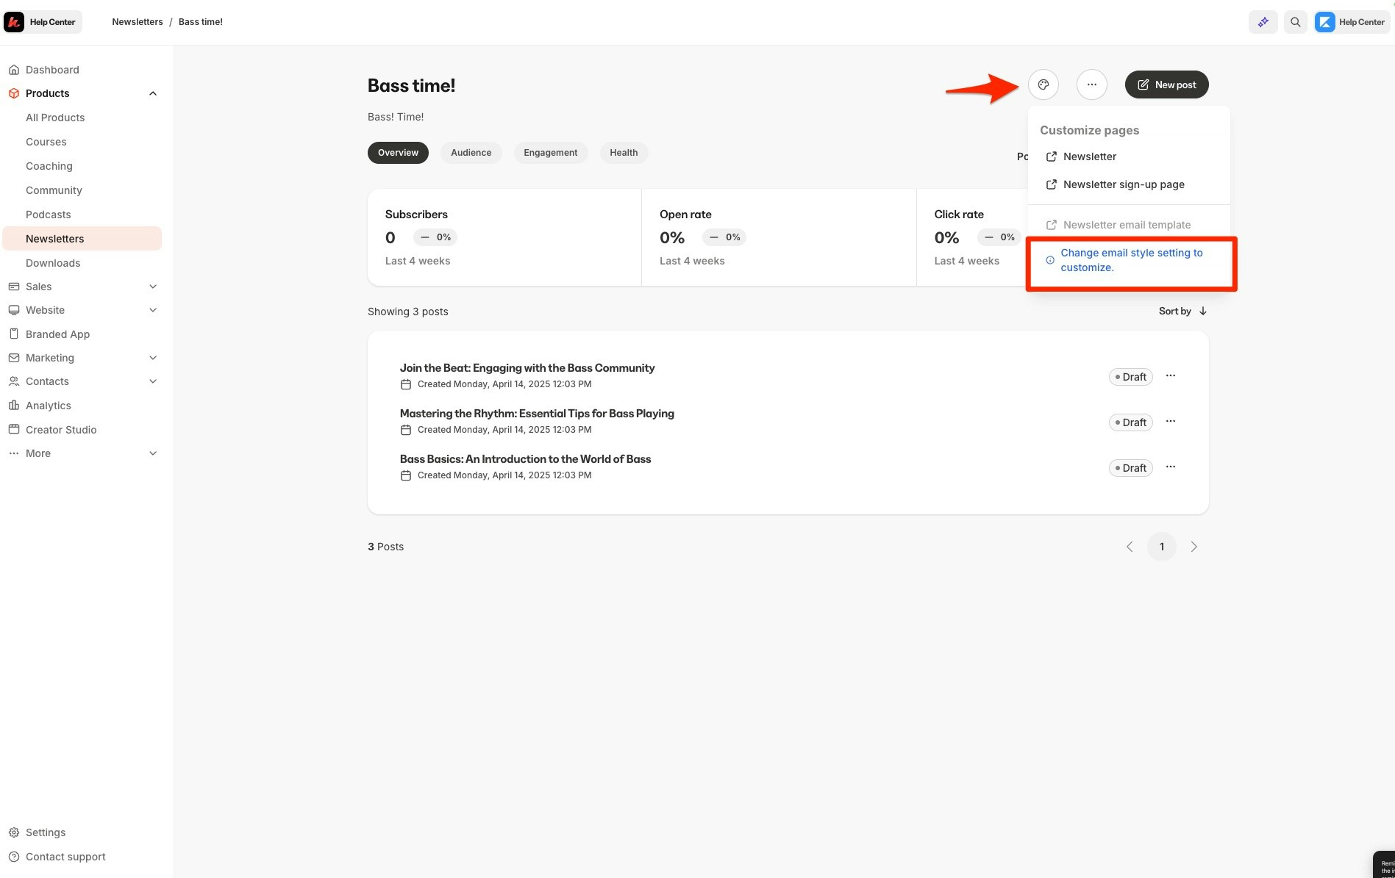Open the Customize pages palette icon

pos(1043,84)
